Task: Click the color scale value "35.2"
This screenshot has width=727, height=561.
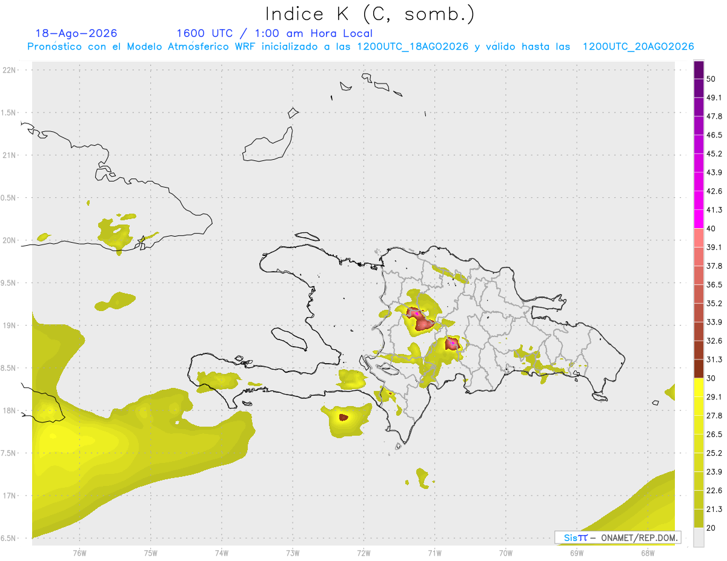Action: click(714, 303)
